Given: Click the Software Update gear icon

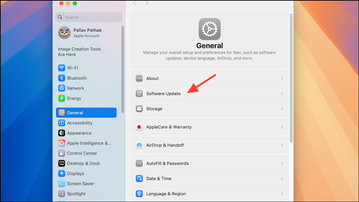Looking at the screenshot, I should pyautogui.click(x=139, y=93).
